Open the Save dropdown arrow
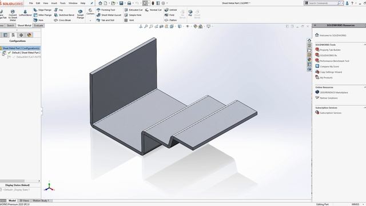 coord(125,3)
